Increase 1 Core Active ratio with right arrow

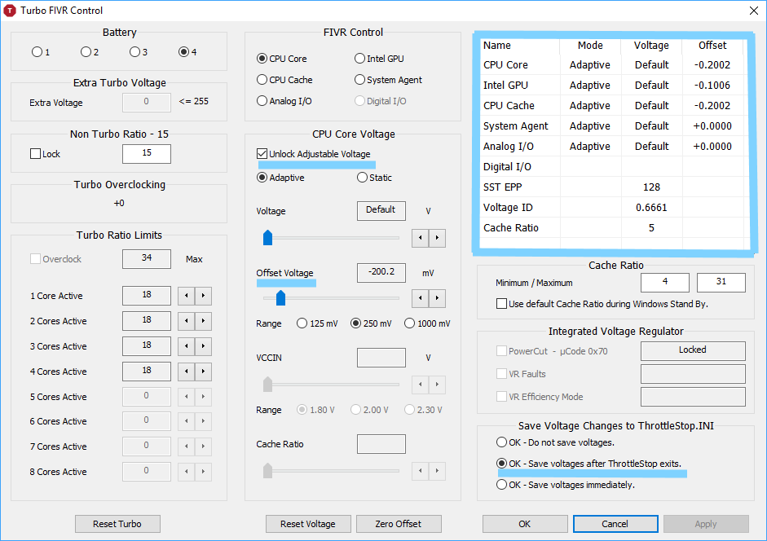click(204, 296)
